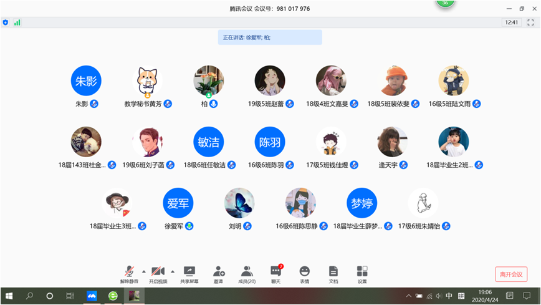Open the Windows Start menu

coord(9,296)
